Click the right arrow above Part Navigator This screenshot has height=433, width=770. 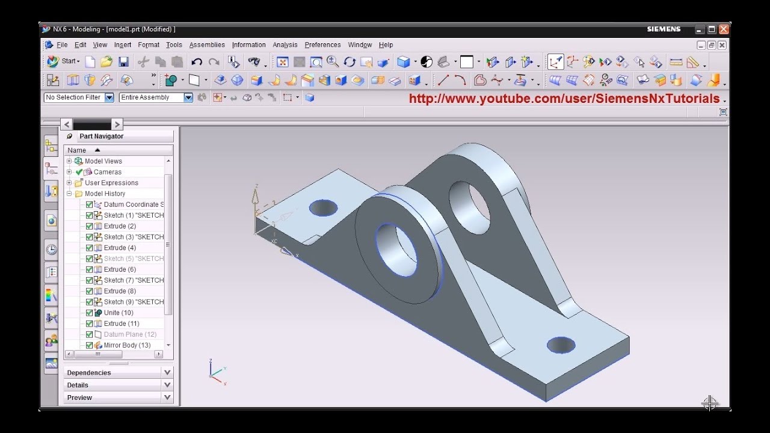tap(117, 124)
